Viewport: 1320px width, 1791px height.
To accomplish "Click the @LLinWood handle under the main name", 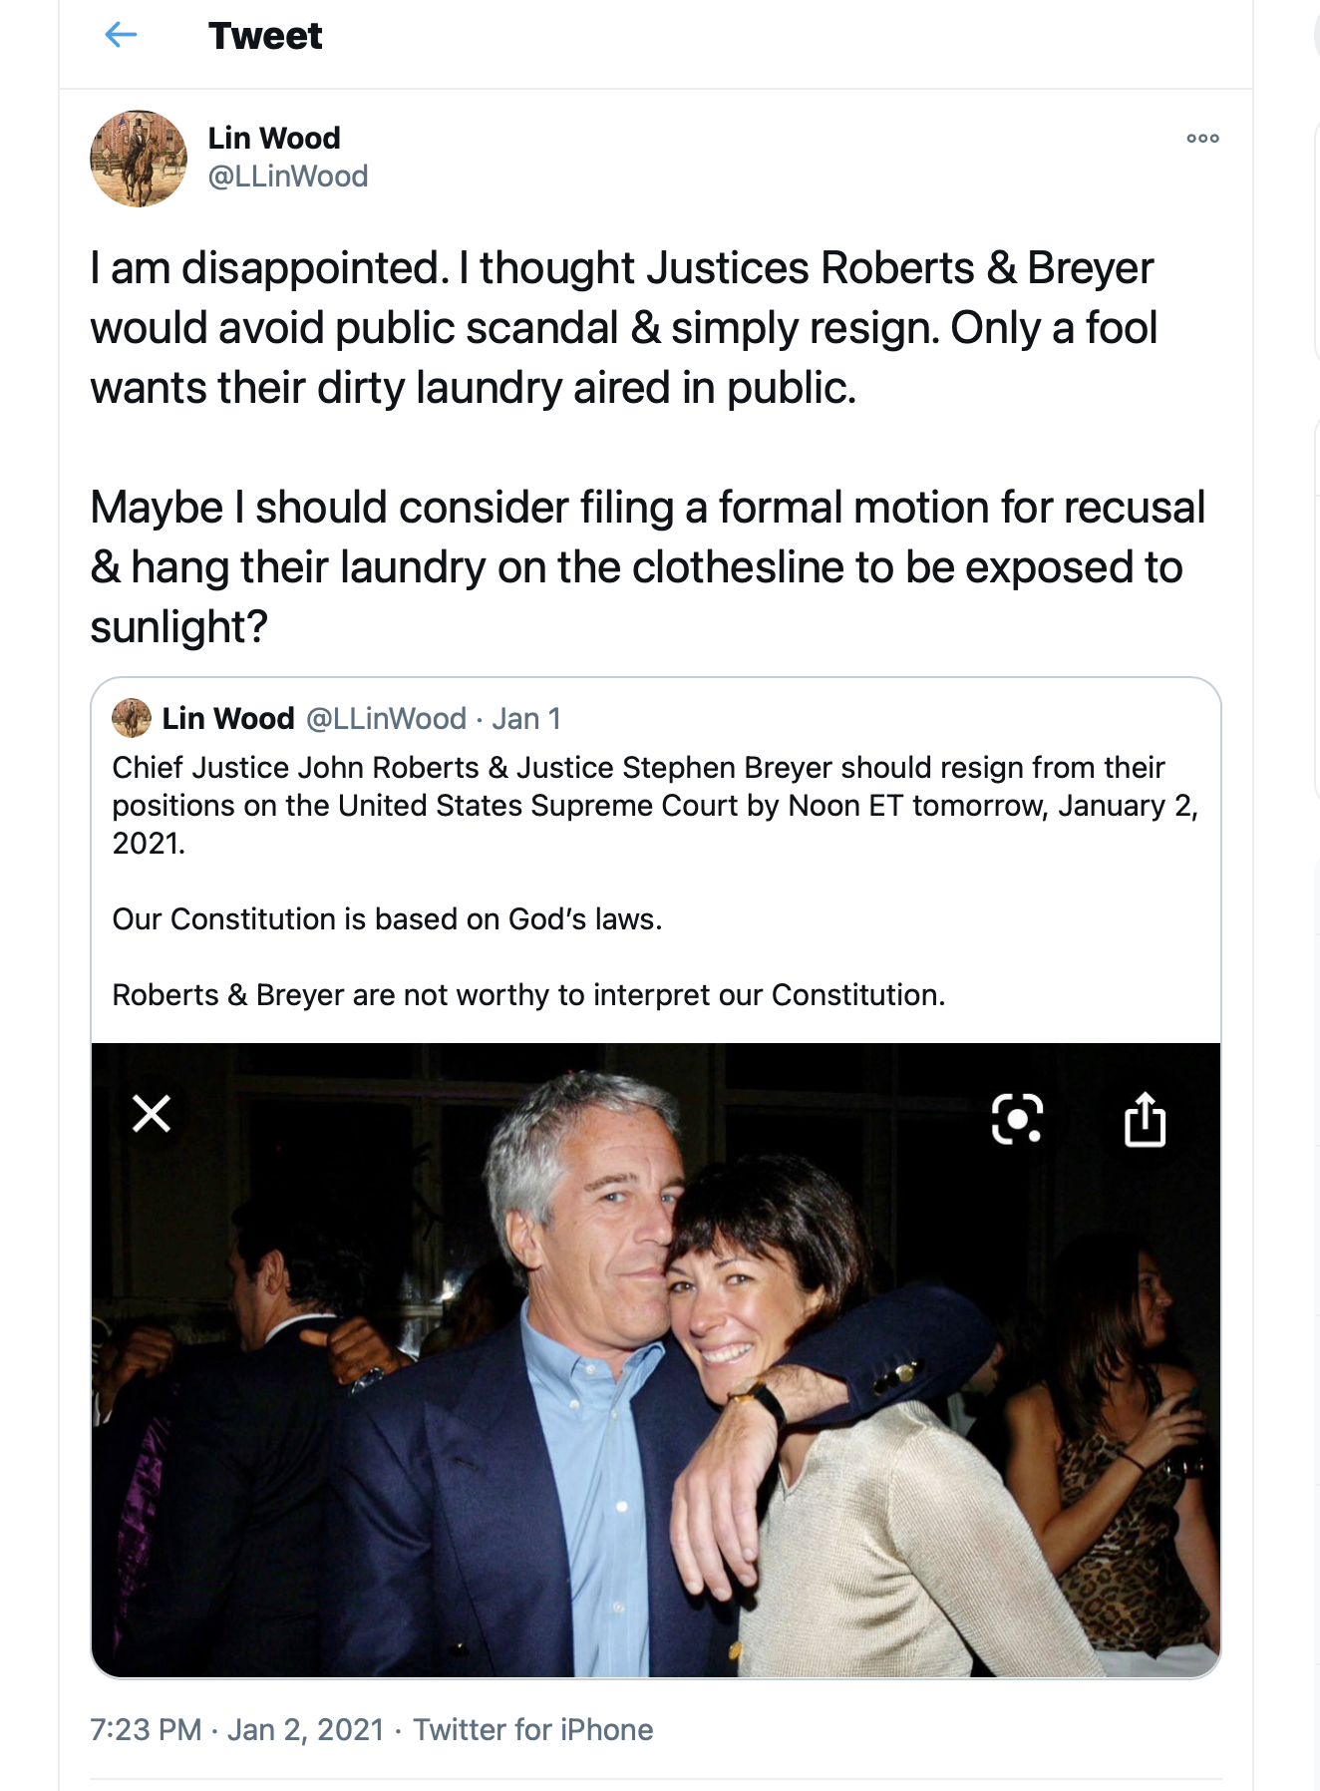I will (288, 177).
